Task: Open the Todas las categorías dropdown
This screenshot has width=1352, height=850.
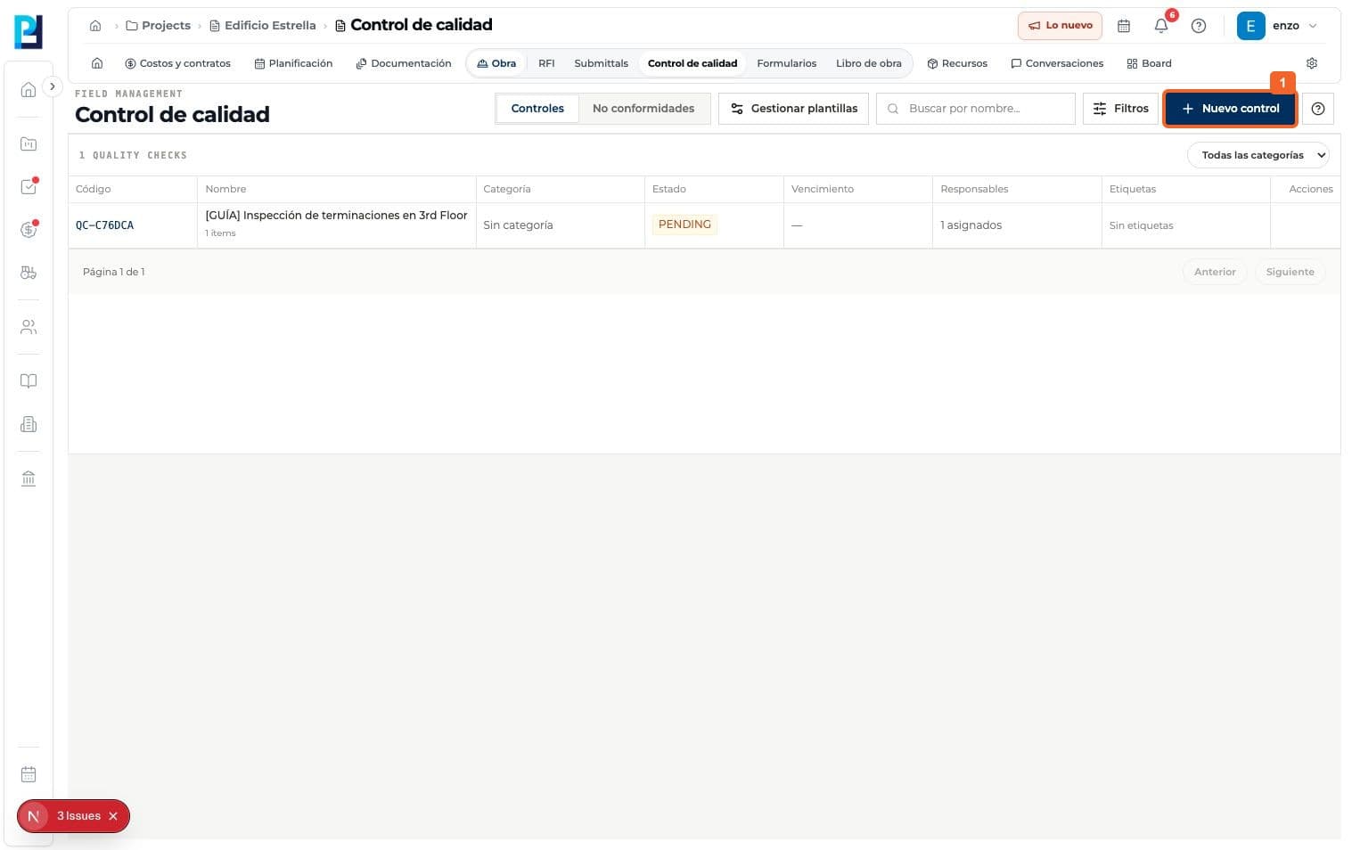Action: 1258,155
